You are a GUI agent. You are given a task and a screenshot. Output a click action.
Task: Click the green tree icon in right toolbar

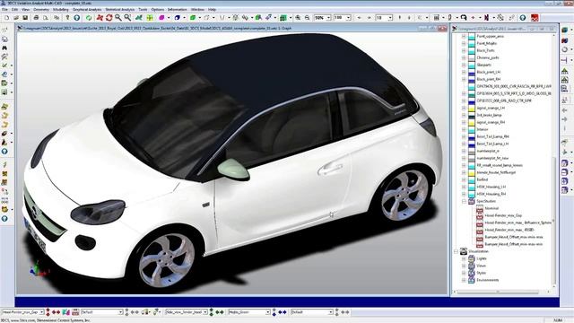[x=565, y=72]
